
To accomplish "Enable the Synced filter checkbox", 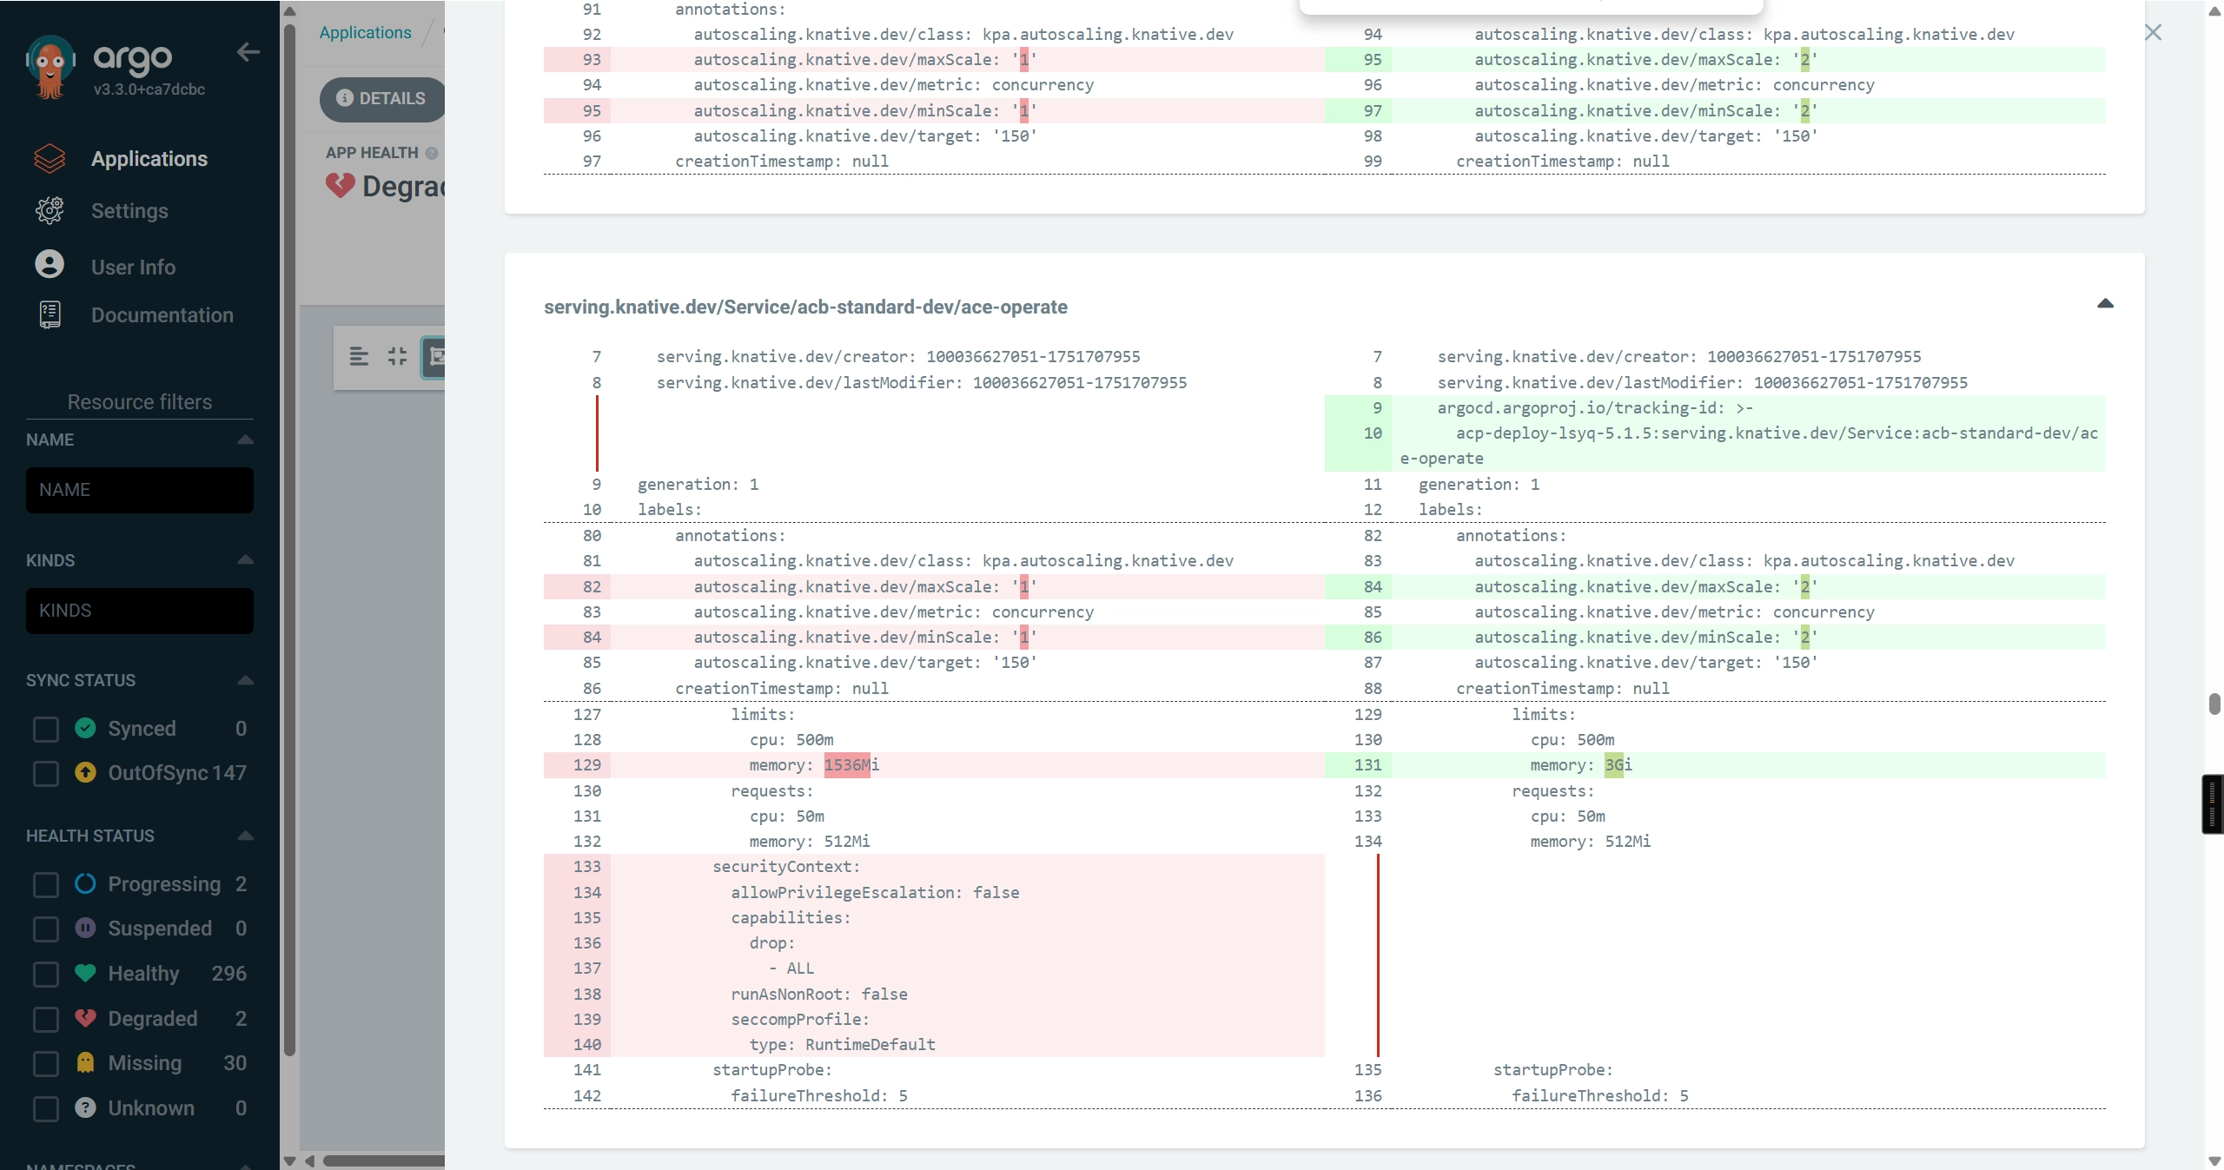I will pyautogui.click(x=45, y=729).
